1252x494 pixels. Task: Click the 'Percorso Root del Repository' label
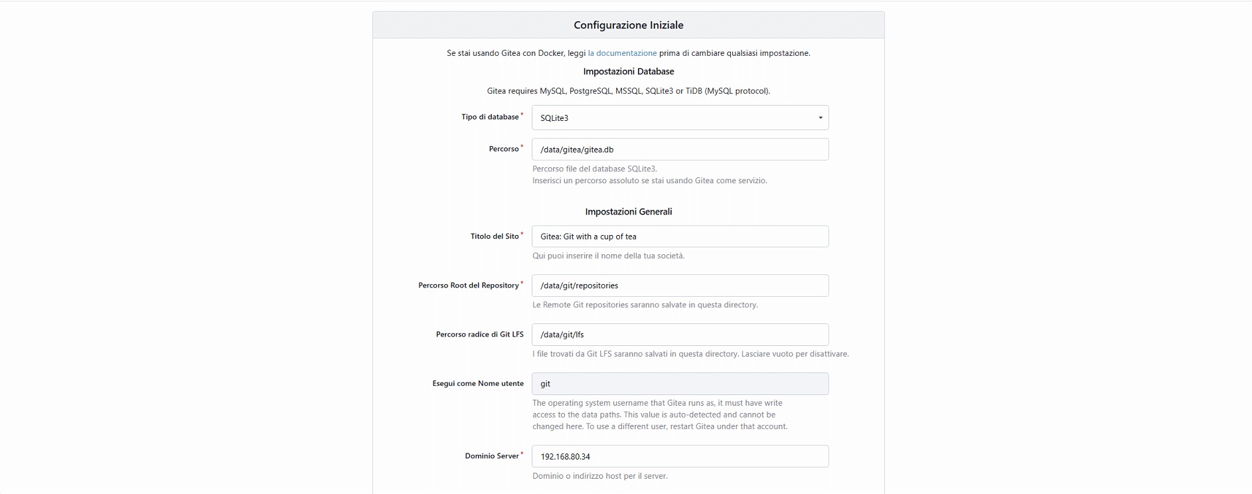tap(469, 286)
